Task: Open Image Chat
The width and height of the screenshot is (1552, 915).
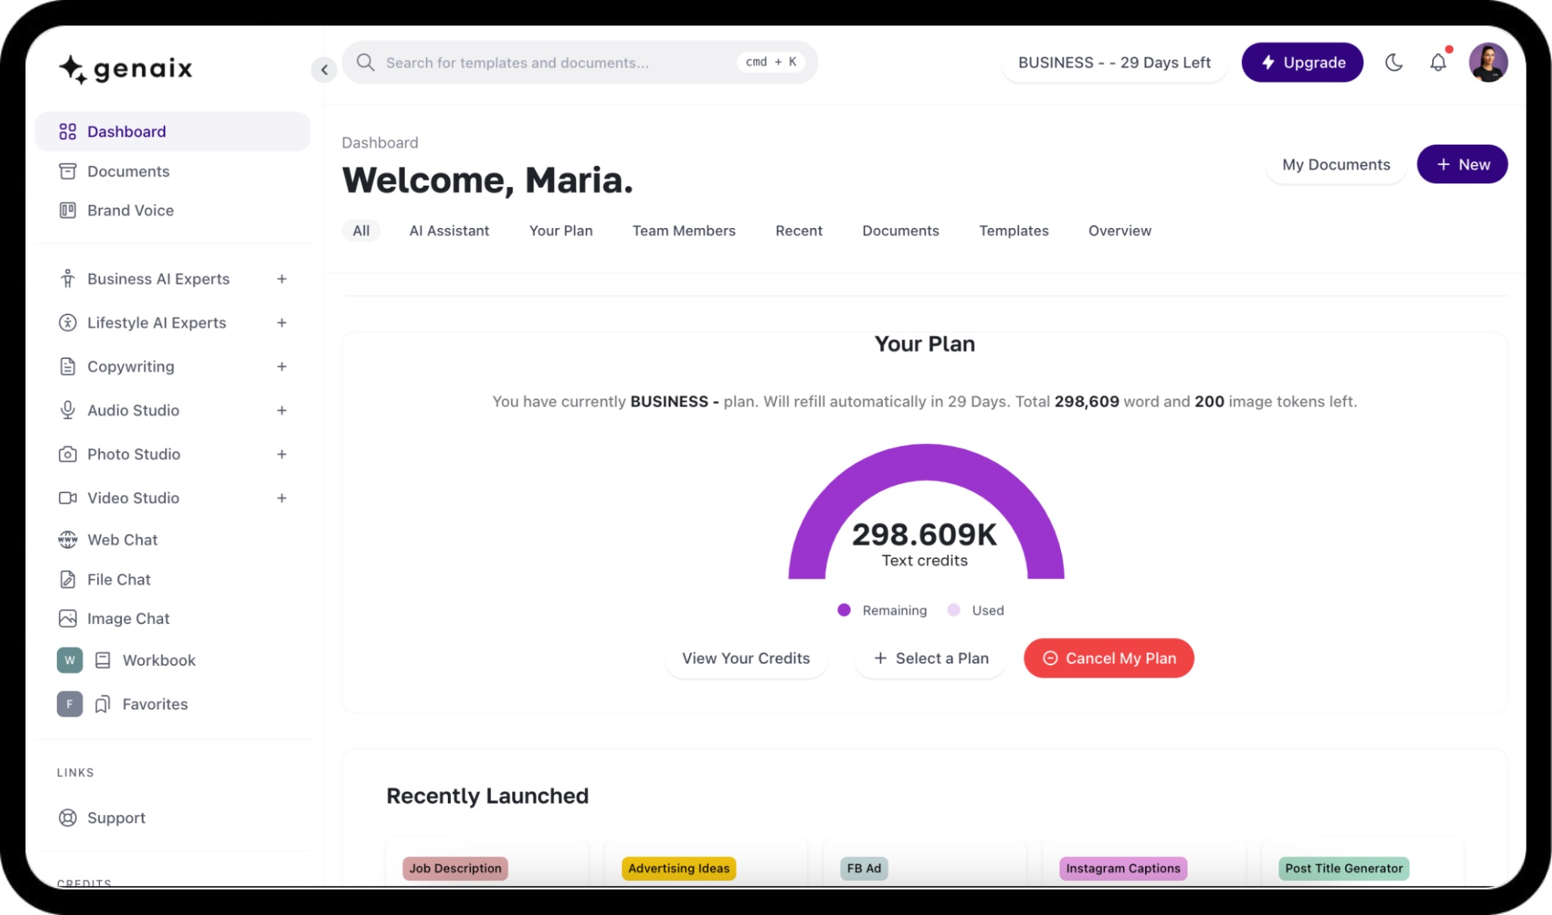Action: tap(128, 618)
